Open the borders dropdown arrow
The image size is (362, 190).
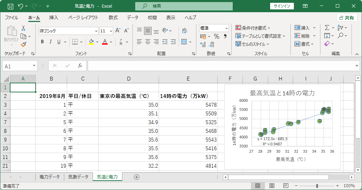(81, 42)
